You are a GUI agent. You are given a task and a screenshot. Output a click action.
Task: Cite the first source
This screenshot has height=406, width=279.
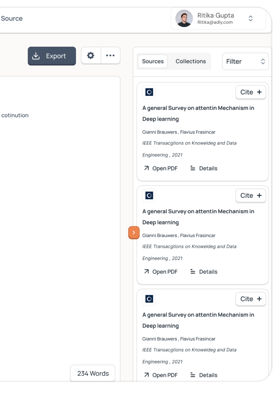coord(251,92)
